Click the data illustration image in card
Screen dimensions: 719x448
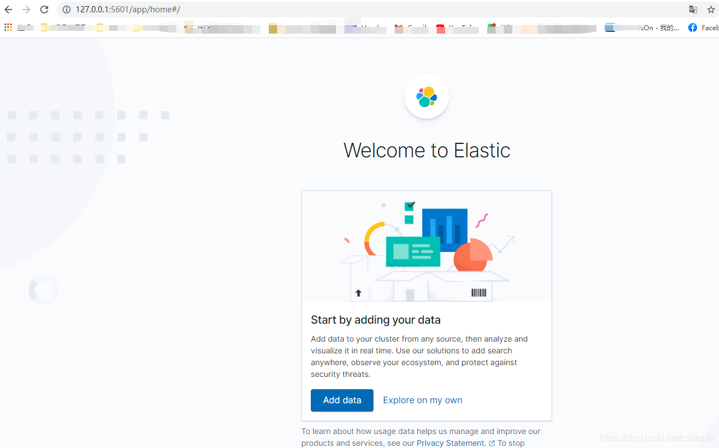tap(427, 246)
